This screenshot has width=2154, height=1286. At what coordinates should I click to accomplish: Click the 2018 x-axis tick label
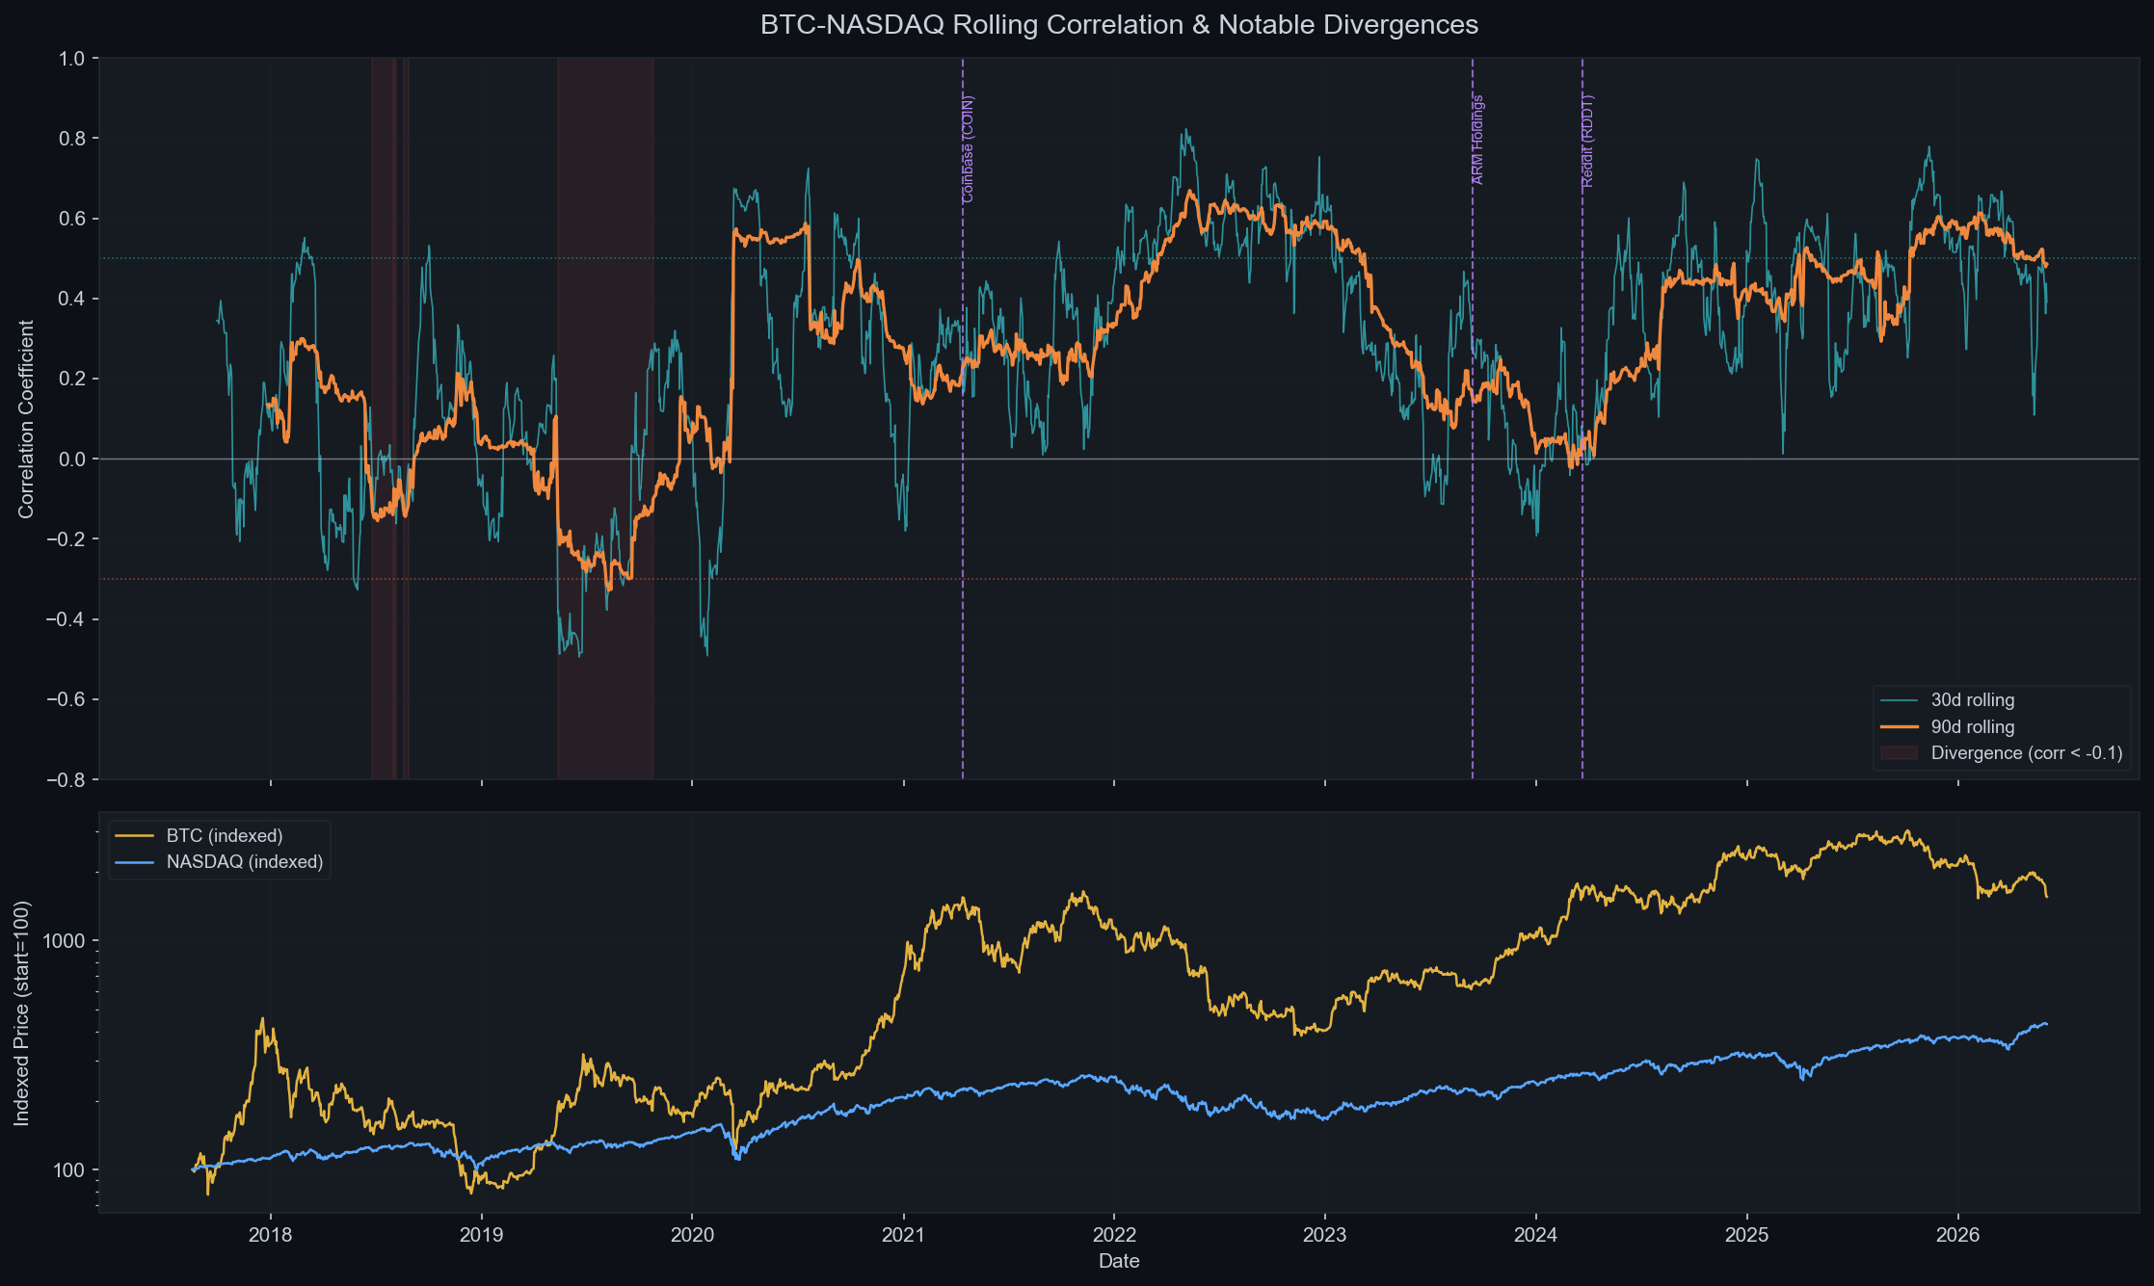click(x=270, y=1235)
